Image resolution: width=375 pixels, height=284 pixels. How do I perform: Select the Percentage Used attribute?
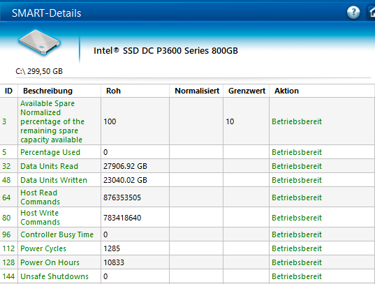click(50, 152)
